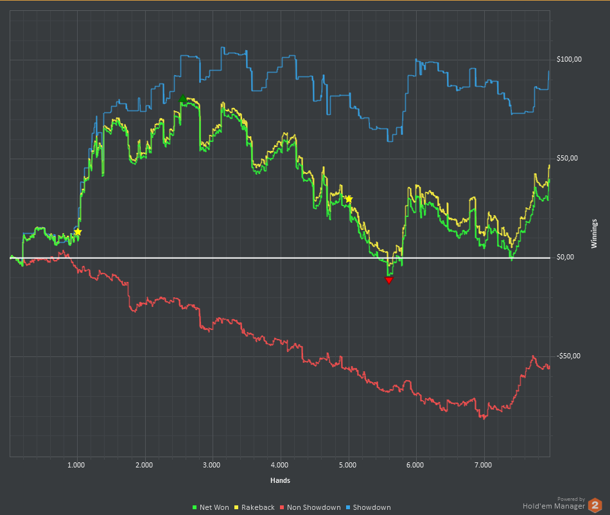
Task: Click the 7.000 tick on hands axis
Action: pos(483,465)
